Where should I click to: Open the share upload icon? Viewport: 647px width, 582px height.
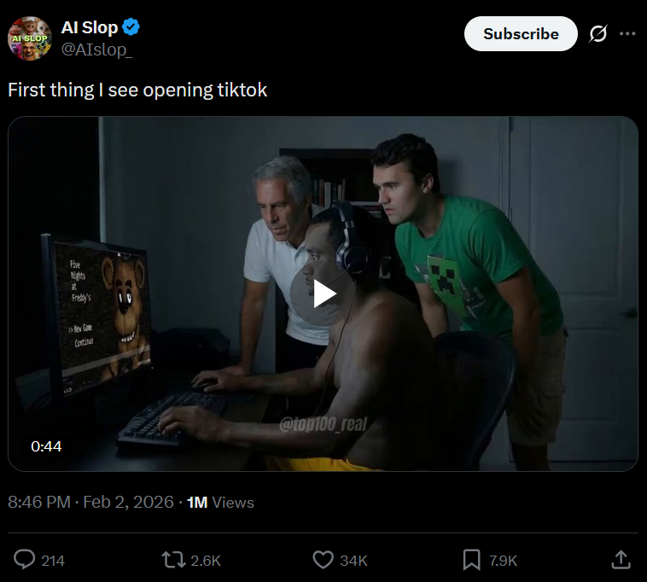[x=621, y=560]
